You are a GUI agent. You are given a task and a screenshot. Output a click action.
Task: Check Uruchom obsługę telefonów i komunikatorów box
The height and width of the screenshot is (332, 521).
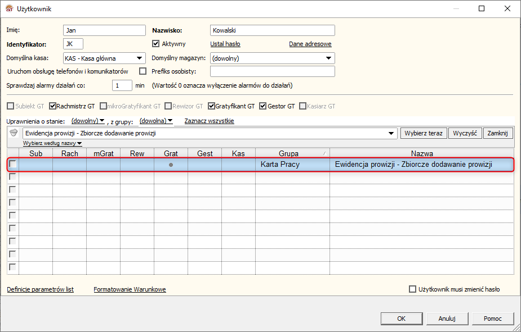[143, 71]
